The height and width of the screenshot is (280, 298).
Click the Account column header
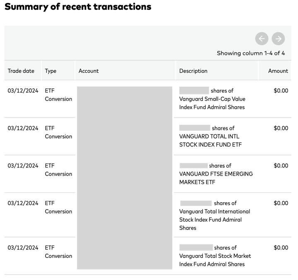(89, 71)
